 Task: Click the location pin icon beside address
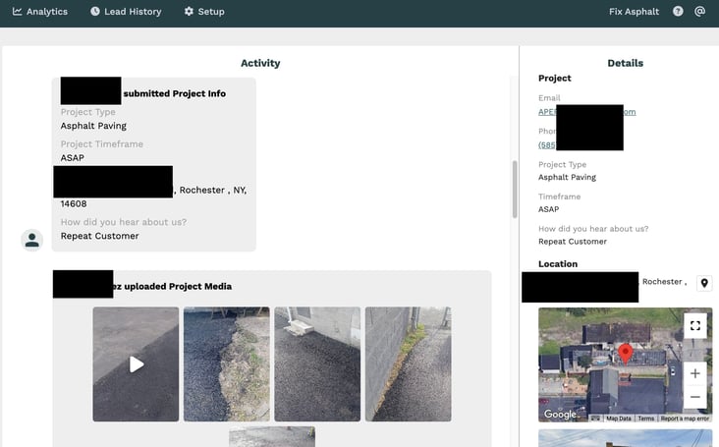[704, 283]
